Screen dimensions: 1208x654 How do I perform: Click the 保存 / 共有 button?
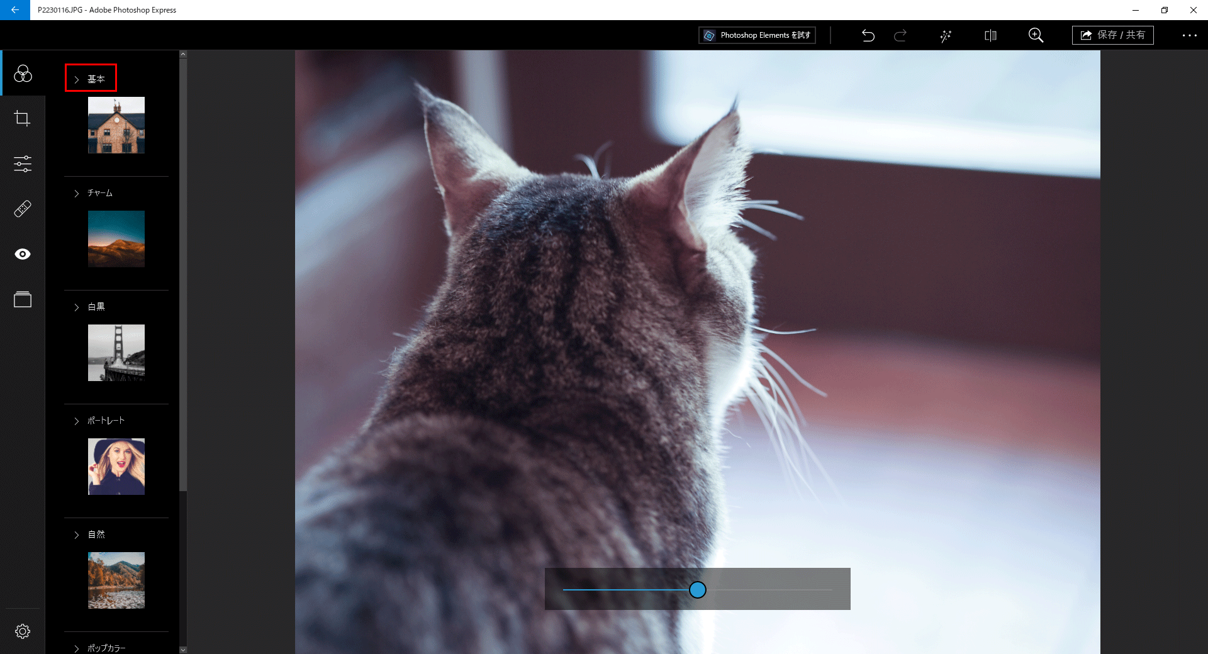(1112, 35)
